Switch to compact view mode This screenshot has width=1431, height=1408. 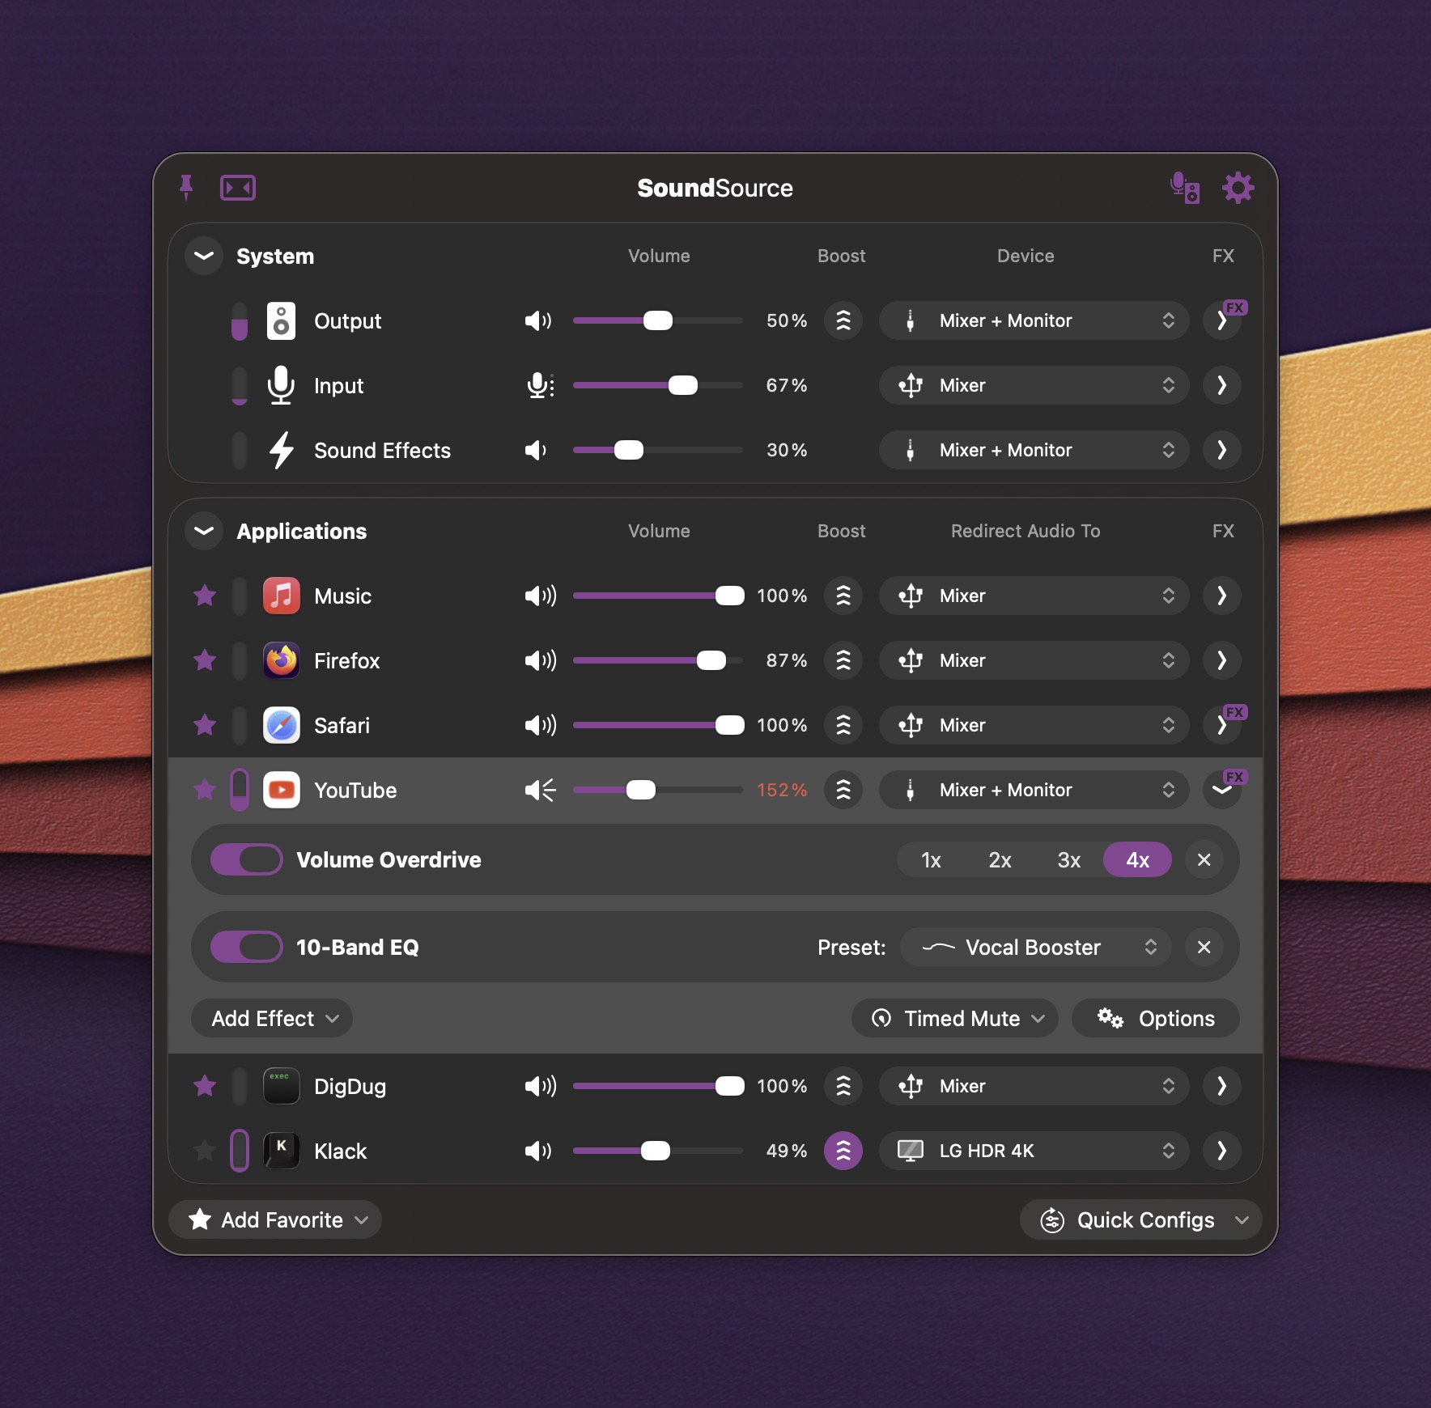[238, 188]
